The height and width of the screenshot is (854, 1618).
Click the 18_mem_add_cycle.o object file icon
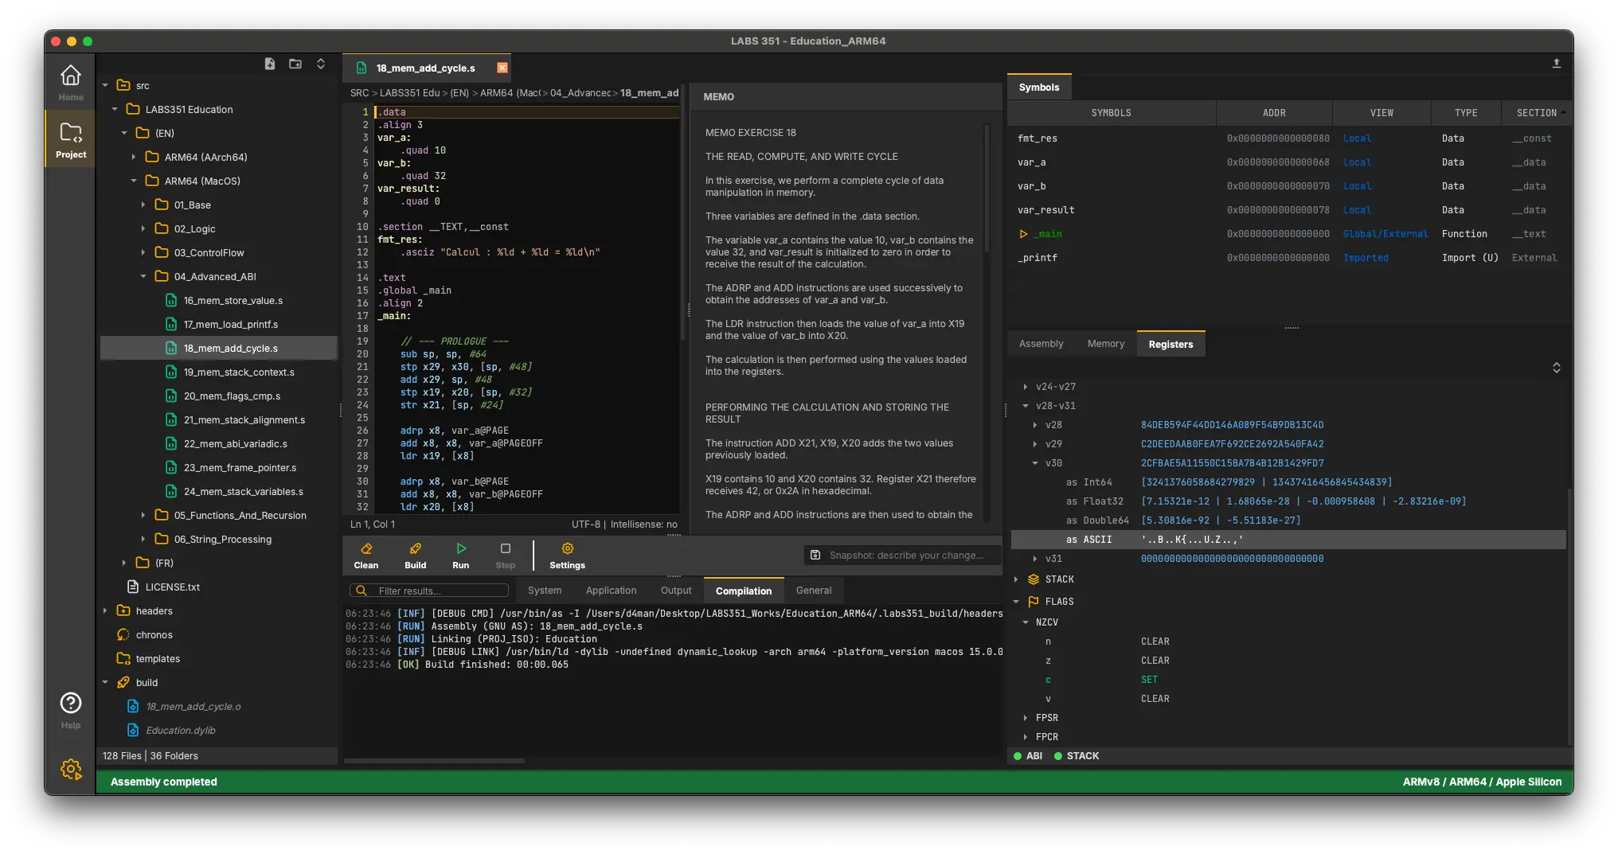click(133, 706)
